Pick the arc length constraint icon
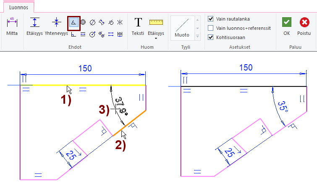The height and width of the screenshot is (186, 317). coord(102,22)
